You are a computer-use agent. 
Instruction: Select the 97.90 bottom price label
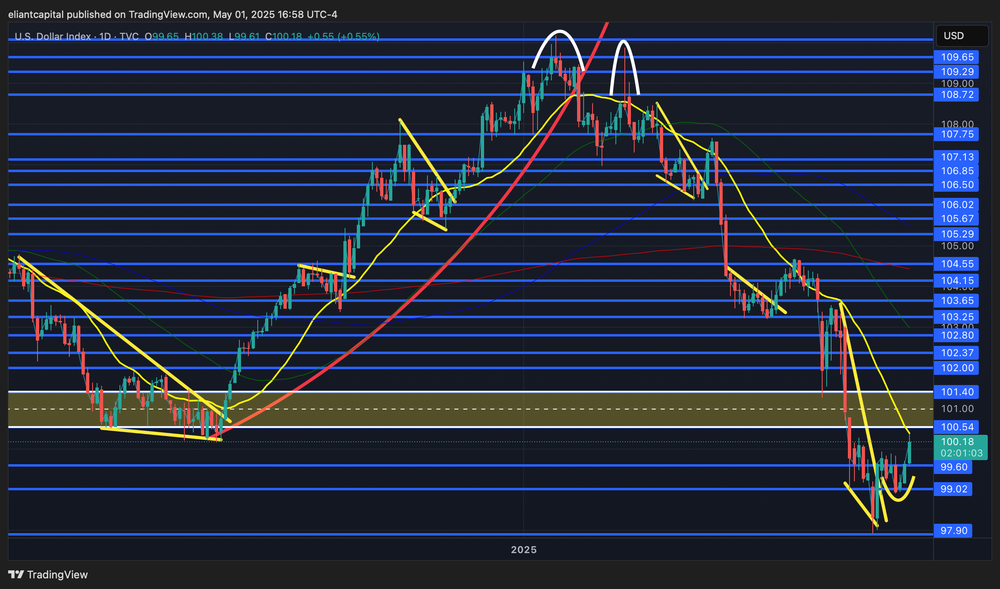point(953,531)
